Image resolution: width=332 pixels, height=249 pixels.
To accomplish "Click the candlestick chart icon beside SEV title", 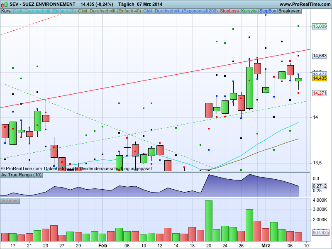I will [4, 4].
